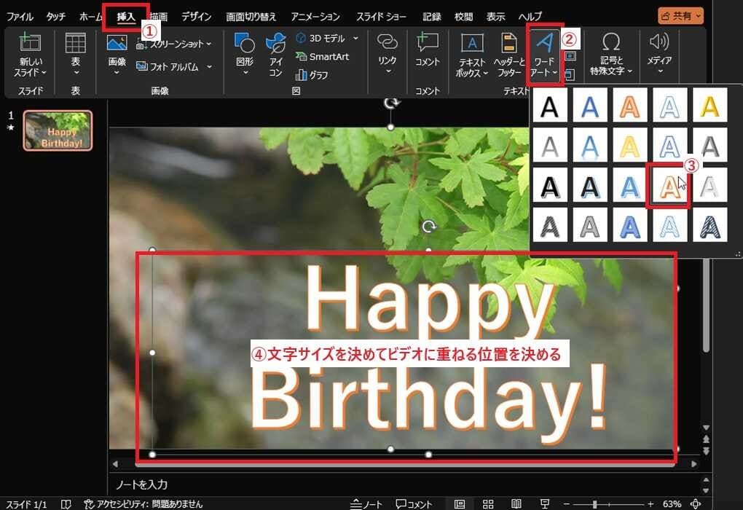The height and width of the screenshot is (510, 743).
Task: Open the デザイン tab
Action: pyautogui.click(x=197, y=16)
